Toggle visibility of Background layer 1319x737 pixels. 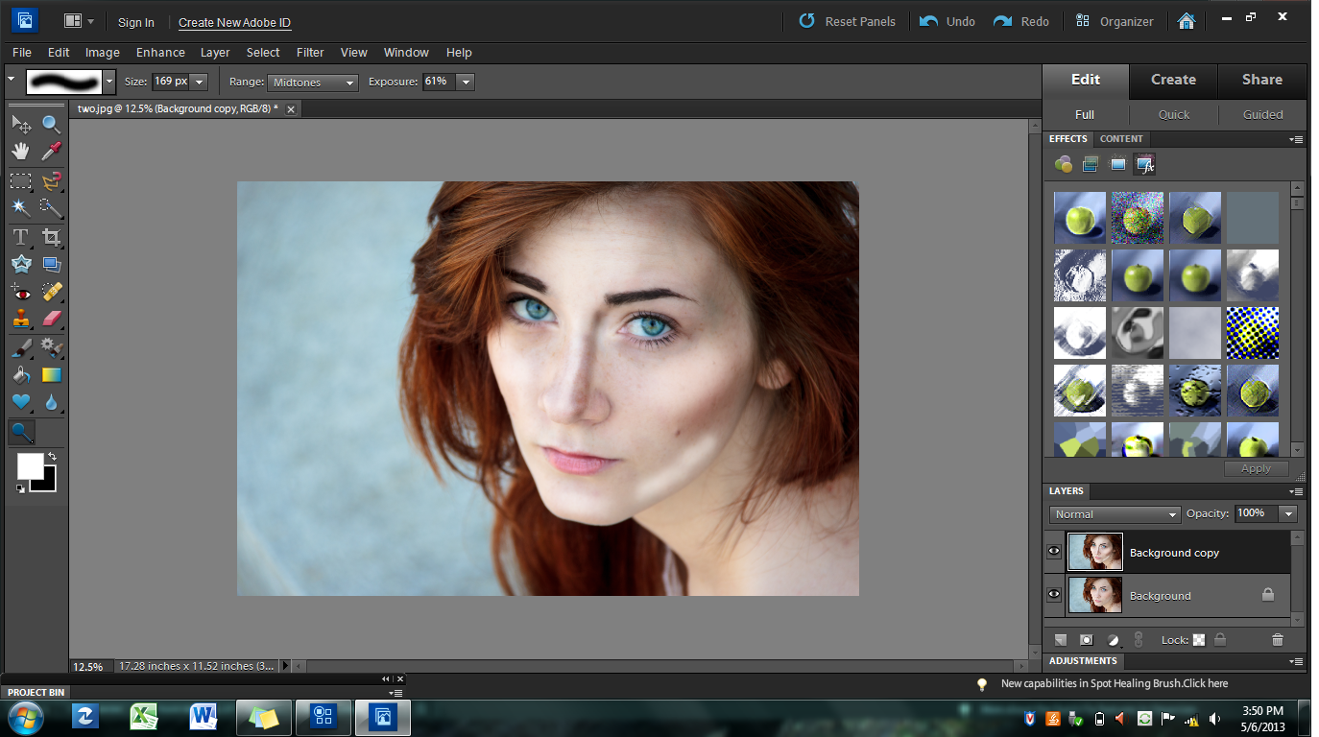[x=1054, y=595]
